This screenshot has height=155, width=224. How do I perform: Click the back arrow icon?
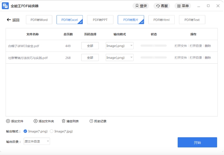tap(9, 20)
